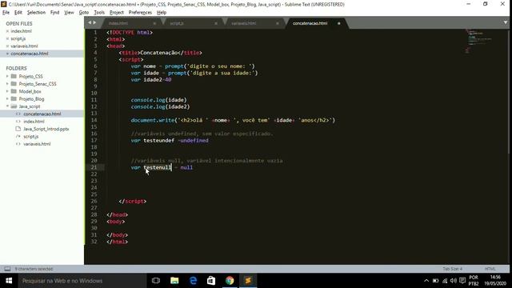Open variaveis.html in Java_script folder
The image size is (512, 288).
pyautogui.click(x=37, y=144)
